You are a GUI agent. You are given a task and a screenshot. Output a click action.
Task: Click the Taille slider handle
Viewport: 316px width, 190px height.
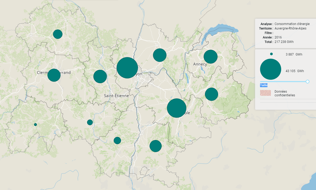pos(307,82)
